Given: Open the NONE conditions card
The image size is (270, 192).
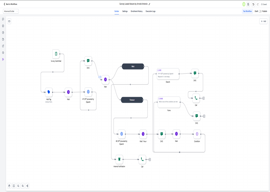Looking at the screenshot, I should click(x=169, y=102).
